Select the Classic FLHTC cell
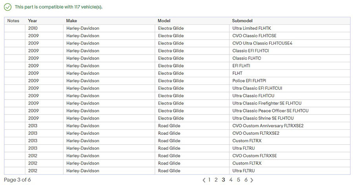This screenshot has height=185, width=353. pyautogui.click(x=290, y=58)
